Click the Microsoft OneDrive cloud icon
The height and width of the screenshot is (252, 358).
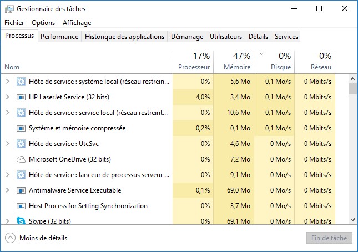pyautogui.click(x=21, y=159)
